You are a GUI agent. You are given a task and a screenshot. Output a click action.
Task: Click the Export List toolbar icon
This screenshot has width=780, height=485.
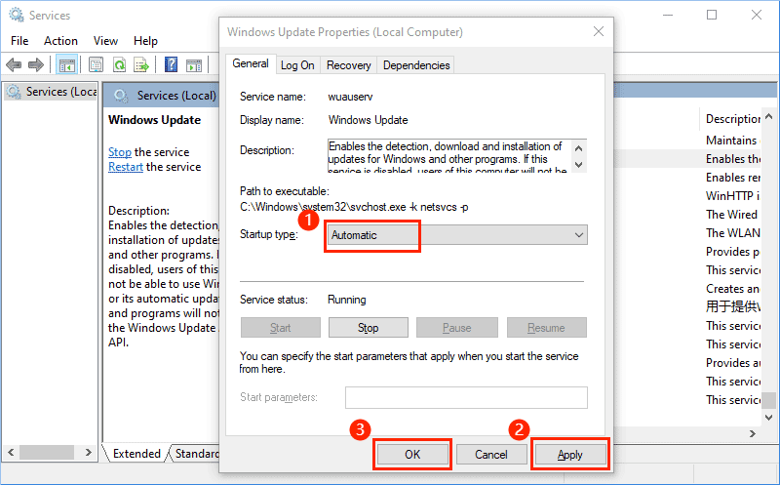(x=141, y=64)
